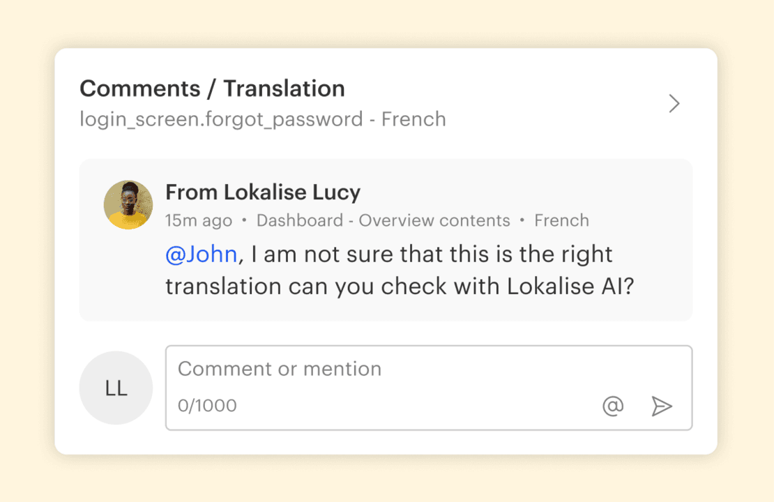Expand the comments panel with right chevron
Viewport: 774px width, 502px height.
coord(674,104)
